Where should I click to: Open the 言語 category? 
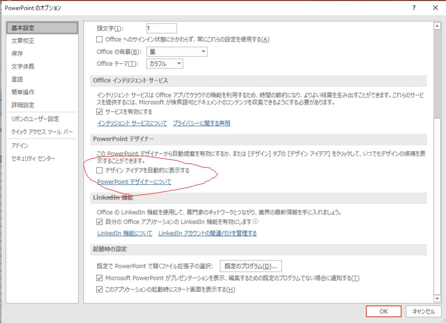click(x=42, y=79)
